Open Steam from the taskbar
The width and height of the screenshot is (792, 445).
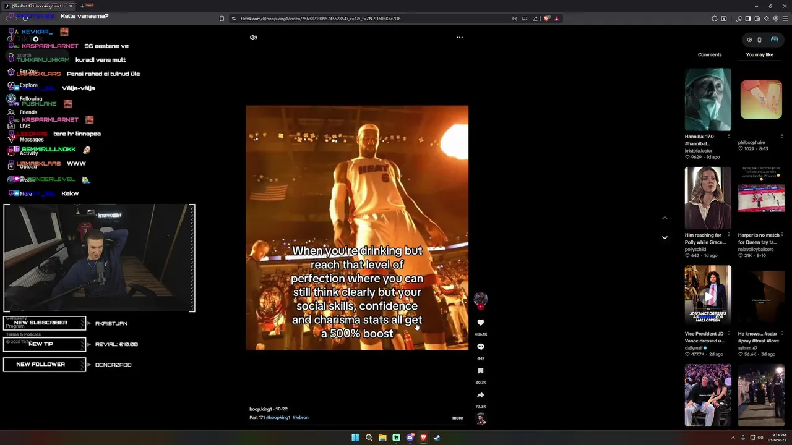click(x=437, y=438)
